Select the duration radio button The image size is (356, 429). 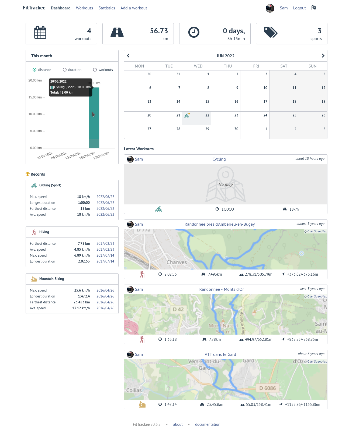click(x=65, y=70)
